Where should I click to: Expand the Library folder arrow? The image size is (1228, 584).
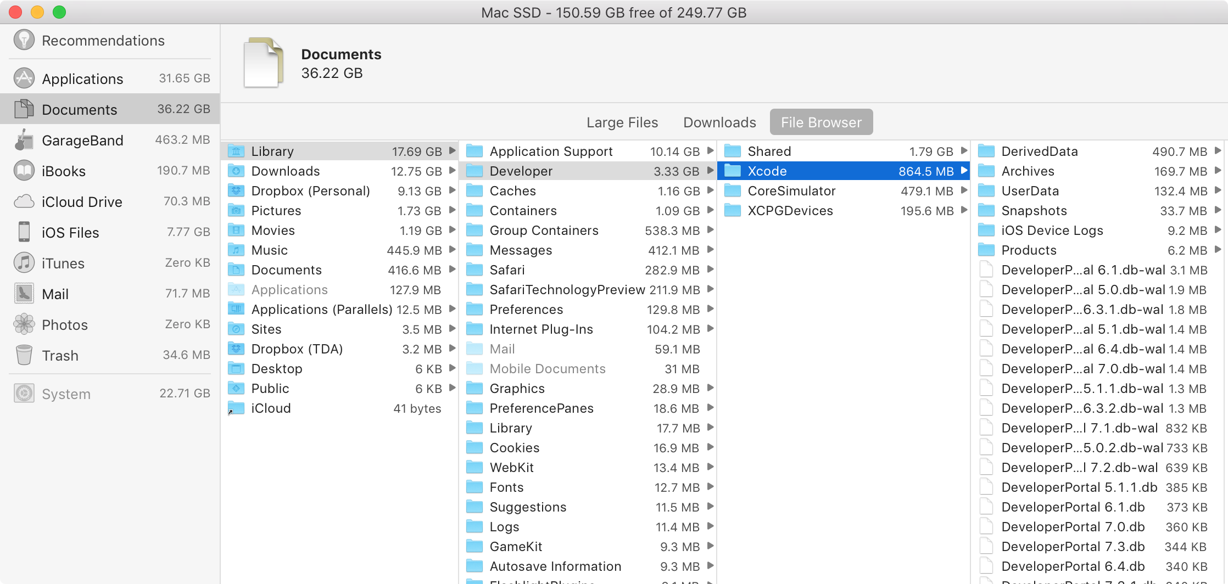[452, 151]
